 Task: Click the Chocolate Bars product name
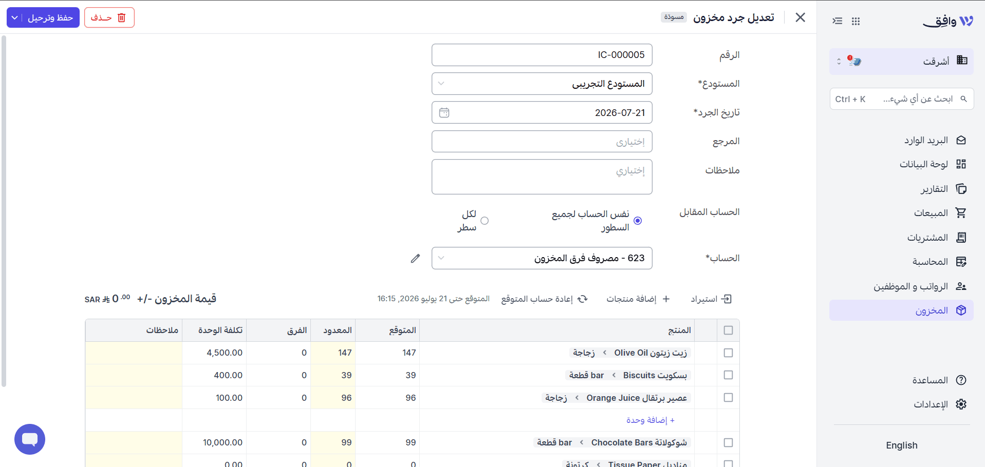coord(639,442)
